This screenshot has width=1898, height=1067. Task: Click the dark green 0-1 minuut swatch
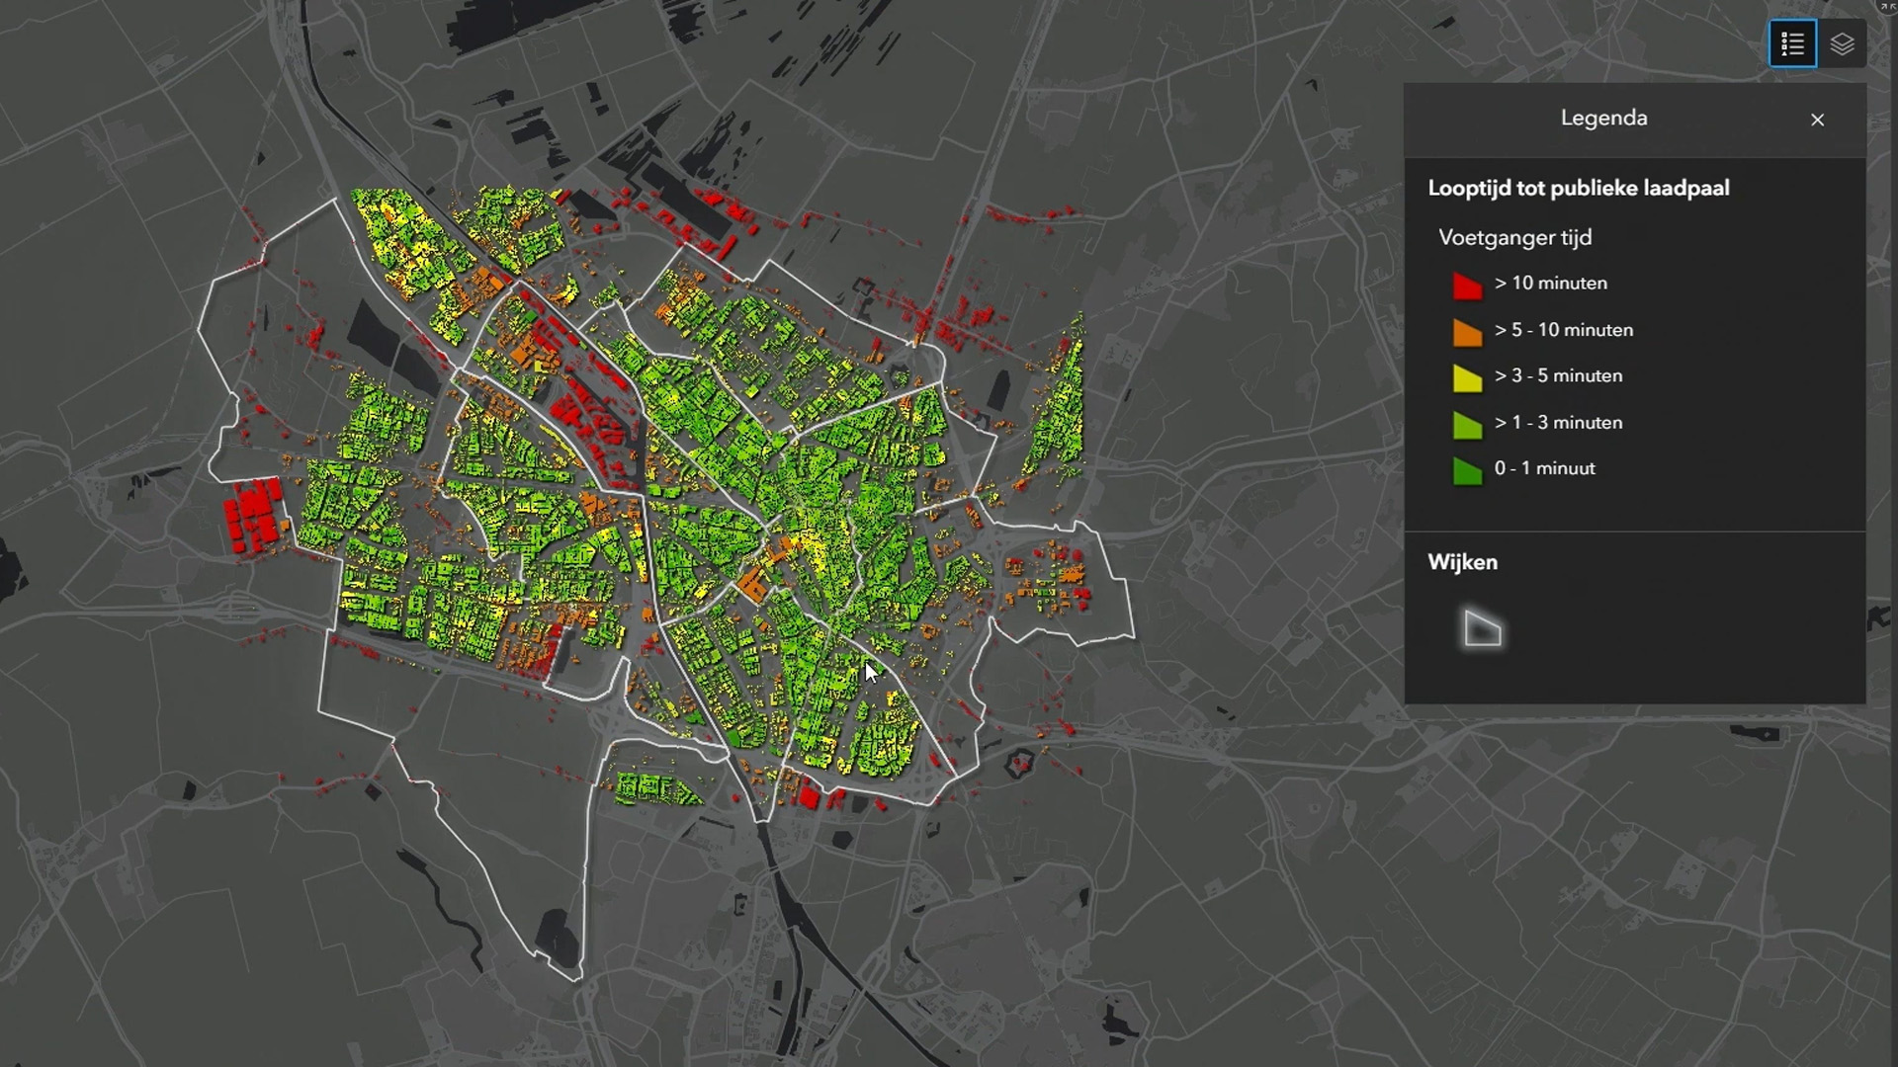pos(1467,471)
